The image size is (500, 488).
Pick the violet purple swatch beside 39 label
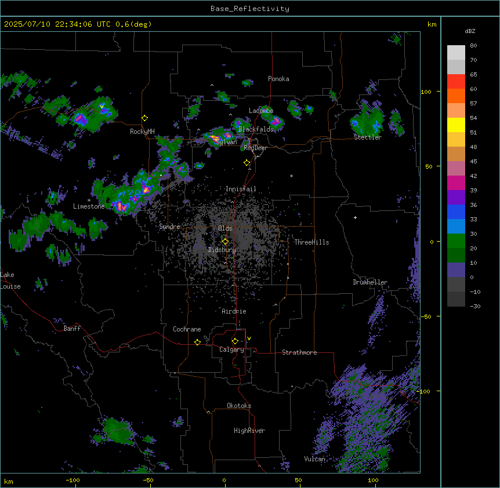456,197
